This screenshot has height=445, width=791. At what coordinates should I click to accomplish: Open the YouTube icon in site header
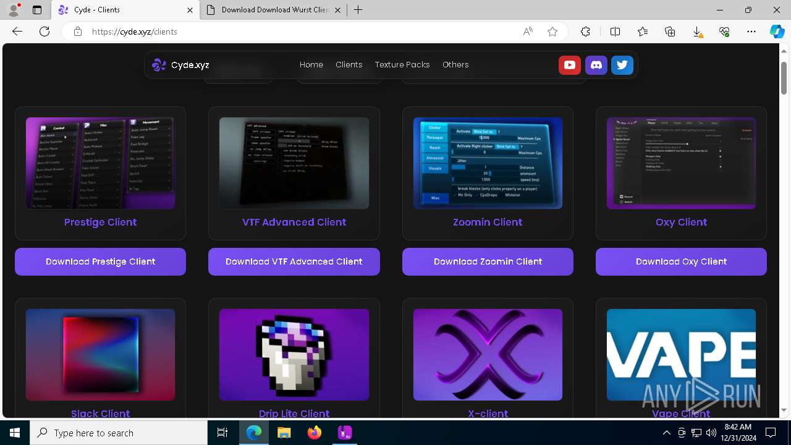pyautogui.click(x=570, y=65)
